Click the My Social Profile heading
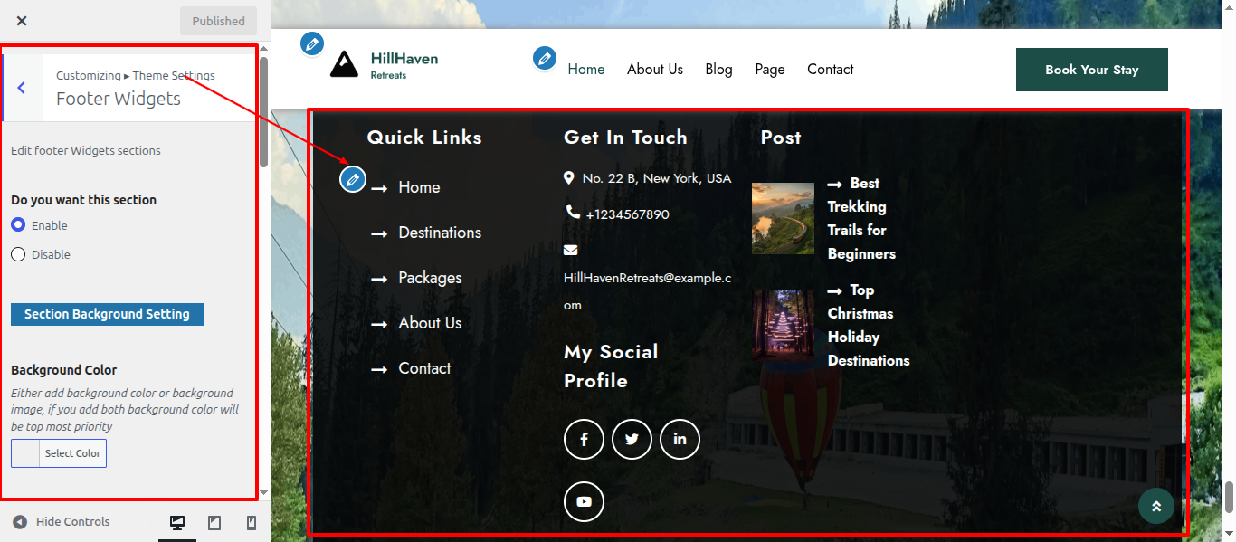The height and width of the screenshot is (542, 1236). 611,366
